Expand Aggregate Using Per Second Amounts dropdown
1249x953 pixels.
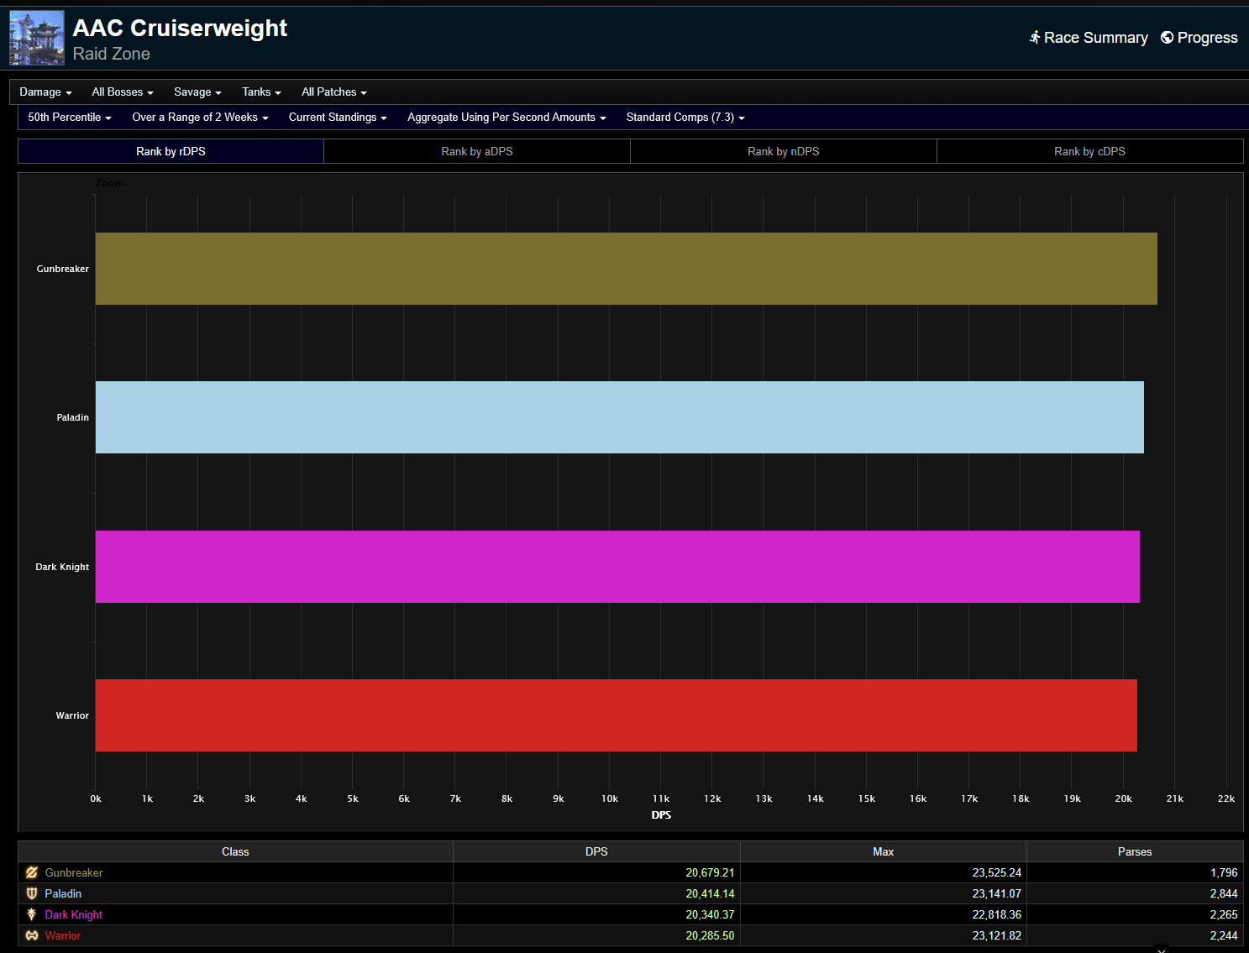[506, 118]
